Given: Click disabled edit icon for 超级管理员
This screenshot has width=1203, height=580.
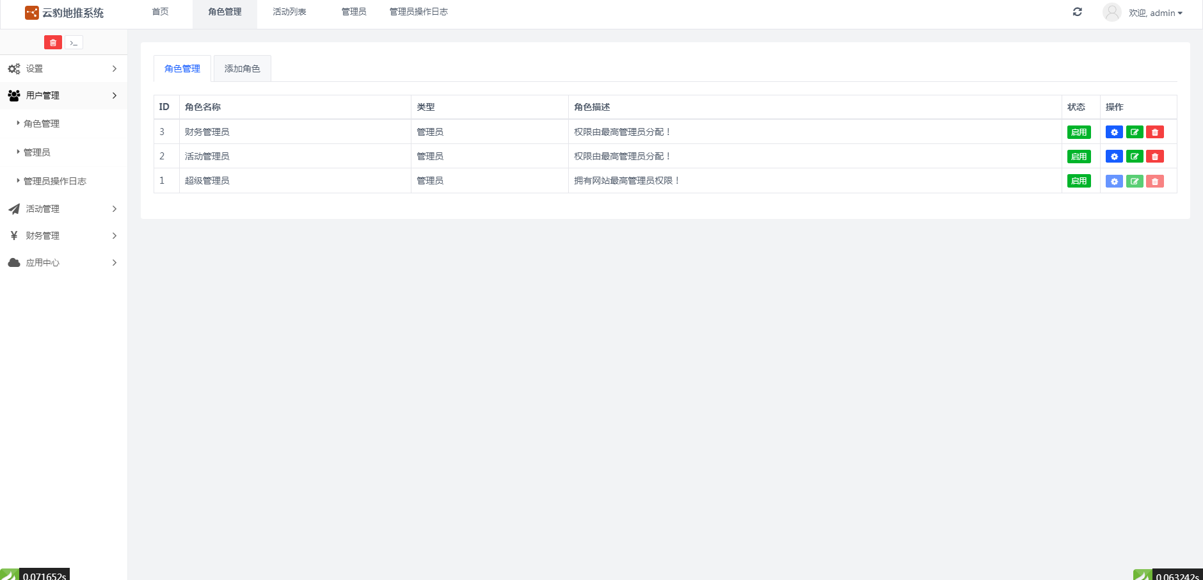Looking at the screenshot, I should (x=1135, y=181).
